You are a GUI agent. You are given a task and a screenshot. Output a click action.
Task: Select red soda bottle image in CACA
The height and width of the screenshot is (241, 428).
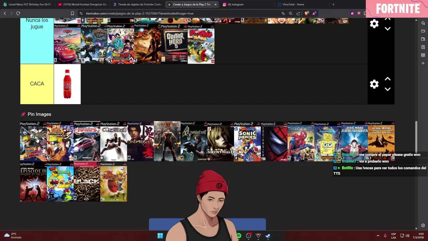[67, 84]
